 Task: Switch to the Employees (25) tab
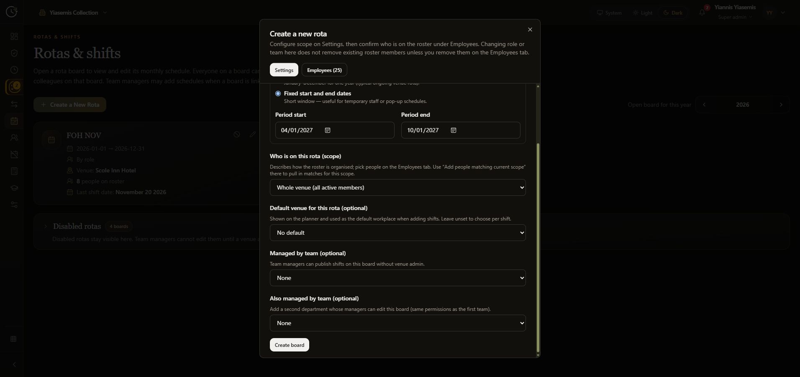tap(324, 70)
